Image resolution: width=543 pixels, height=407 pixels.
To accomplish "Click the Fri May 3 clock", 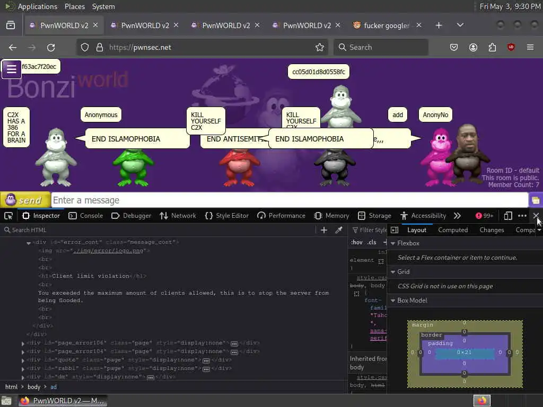I will 510,6.
